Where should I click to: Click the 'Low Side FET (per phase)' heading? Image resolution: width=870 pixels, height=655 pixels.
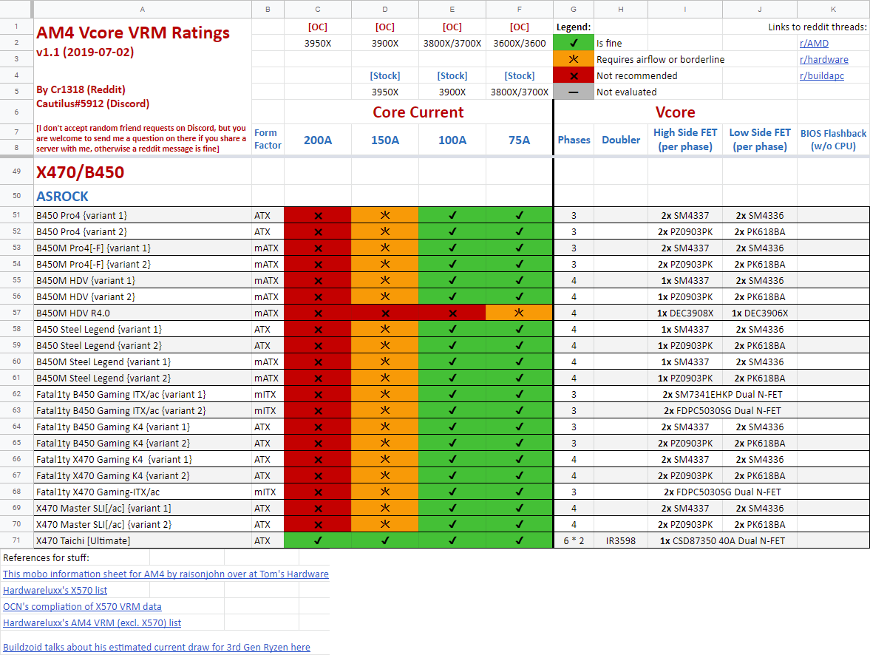click(760, 139)
